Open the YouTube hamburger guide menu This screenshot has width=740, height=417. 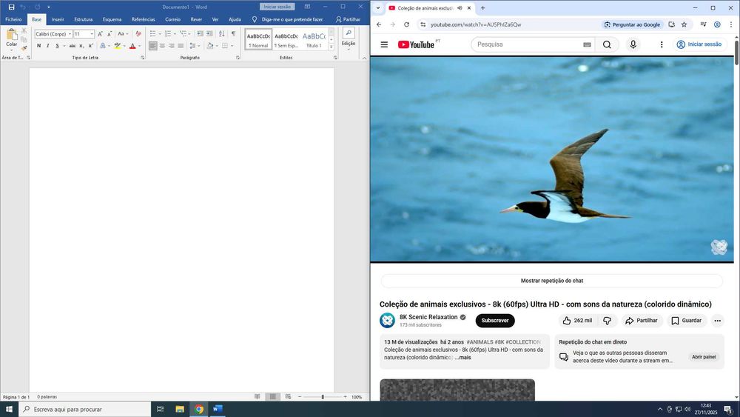384,44
